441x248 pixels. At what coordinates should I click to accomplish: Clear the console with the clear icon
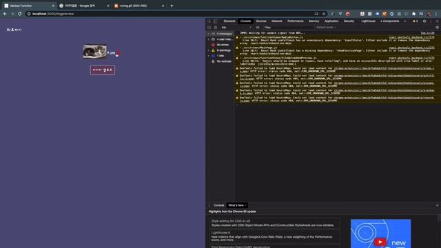click(x=216, y=28)
